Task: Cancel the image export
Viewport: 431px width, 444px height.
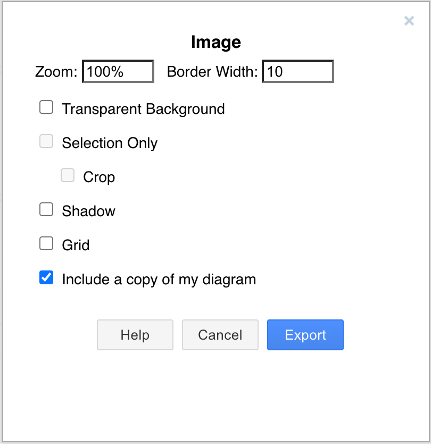Action: click(x=220, y=335)
